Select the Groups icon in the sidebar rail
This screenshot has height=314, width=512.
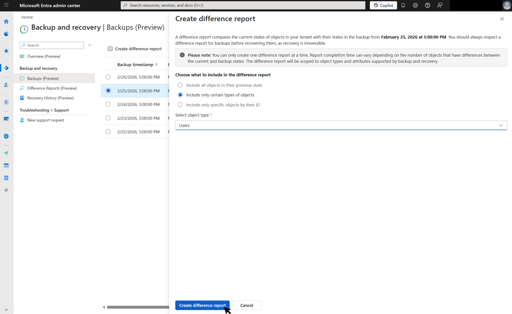pos(6,102)
